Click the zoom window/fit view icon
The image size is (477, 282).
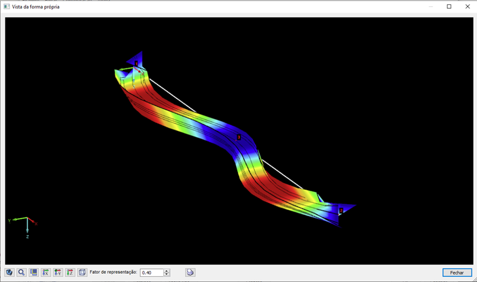33,272
